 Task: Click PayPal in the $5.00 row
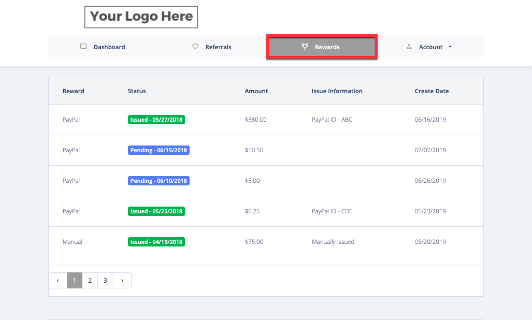(71, 181)
